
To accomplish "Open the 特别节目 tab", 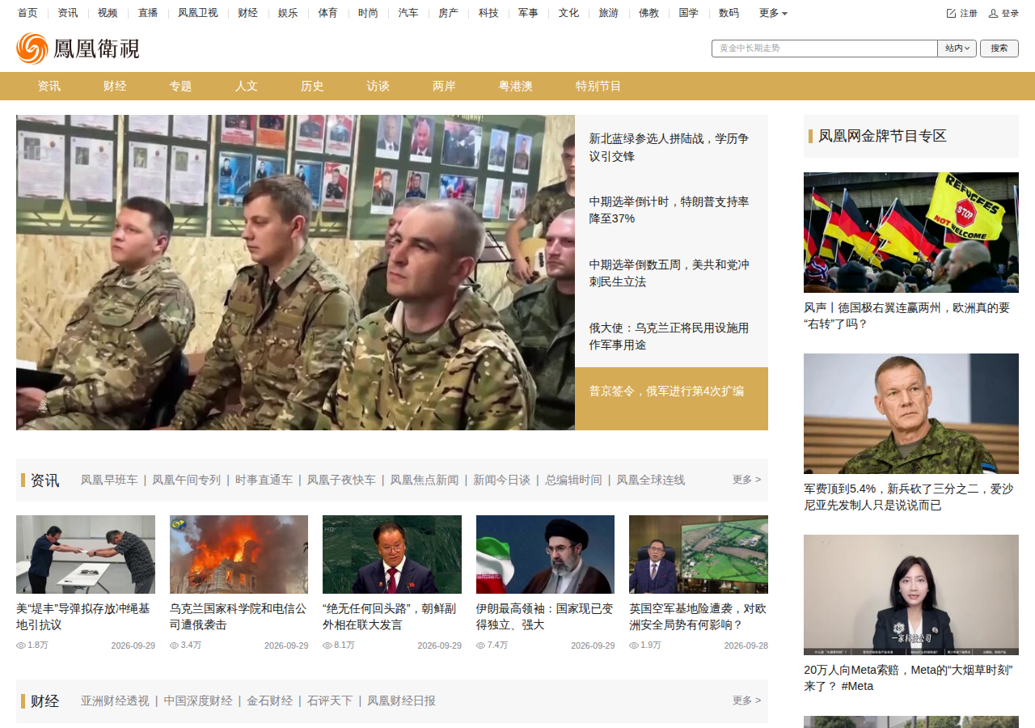I will click(598, 86).
